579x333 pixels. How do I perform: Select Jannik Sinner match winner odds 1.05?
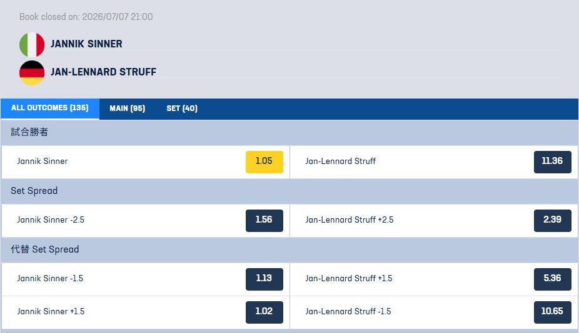click(264, 162)
